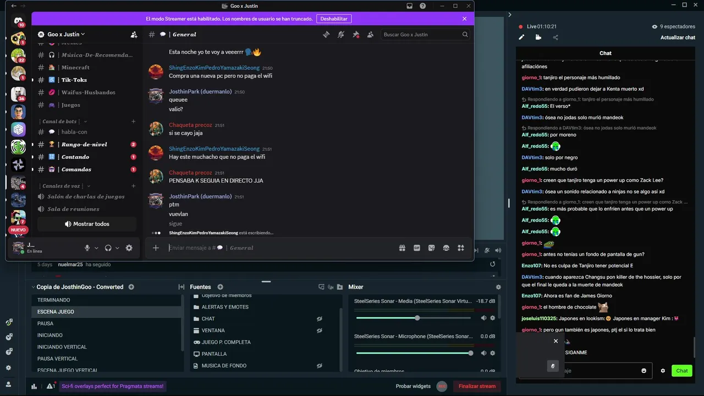Click edit stream info pencil icon
Image resolution: width=704 pixels, height=396 pixels.
point(521,37)
